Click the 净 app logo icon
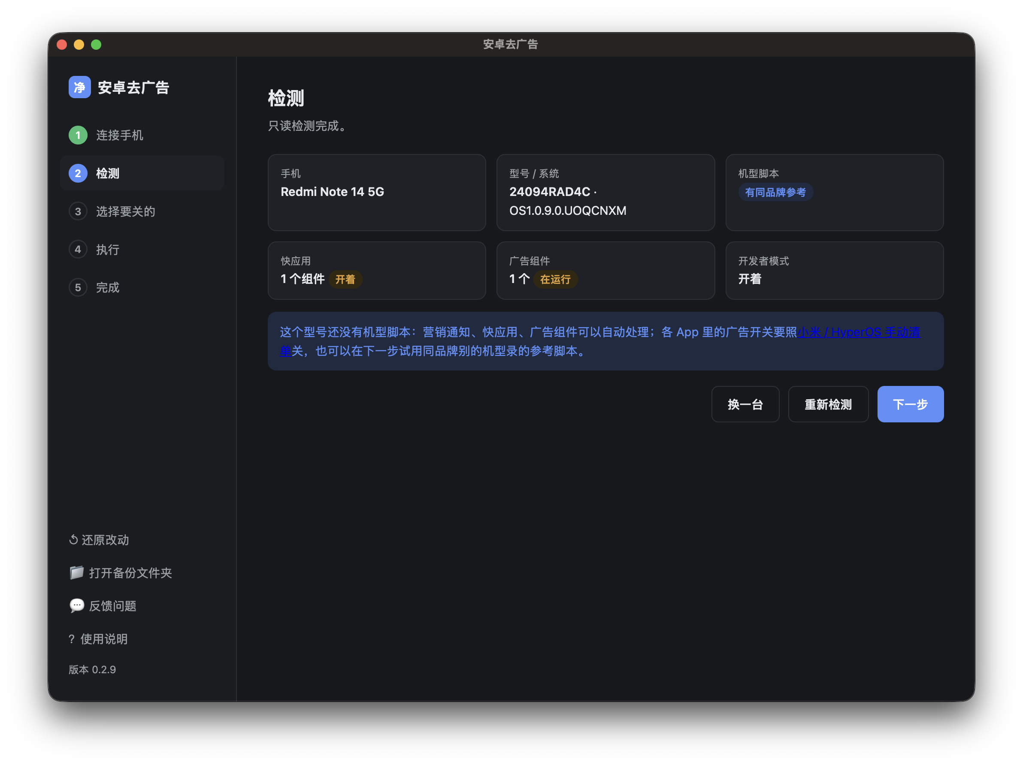Screen dimensions: 1023x765 coord(79,87)
